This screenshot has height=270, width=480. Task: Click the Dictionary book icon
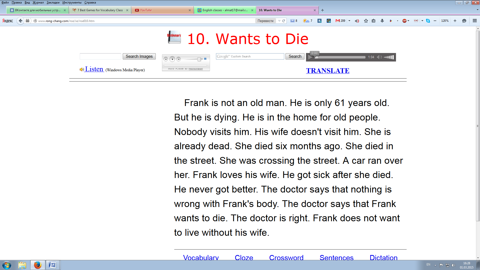pyautogui.click(x=174, y=37)
